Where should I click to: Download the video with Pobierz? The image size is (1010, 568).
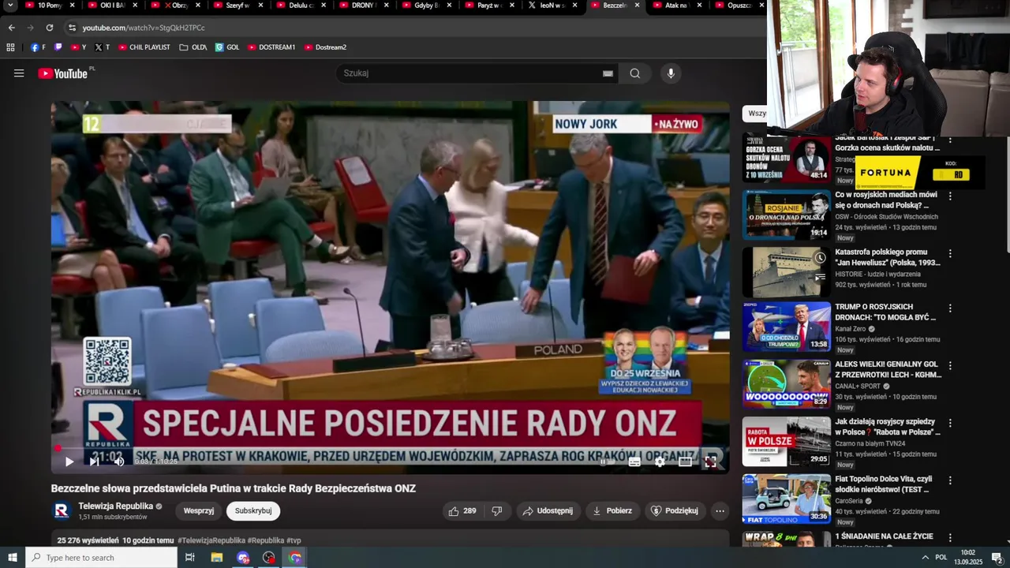point(612,511)
